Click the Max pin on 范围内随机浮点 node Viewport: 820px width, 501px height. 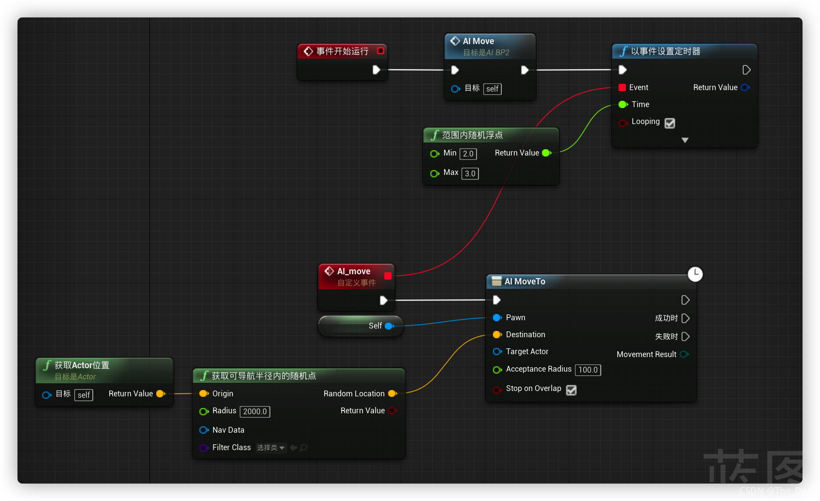[x=435, y=173]
